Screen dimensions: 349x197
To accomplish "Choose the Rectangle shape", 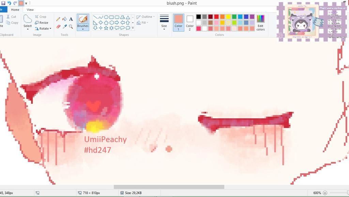I will coord(111,17).
